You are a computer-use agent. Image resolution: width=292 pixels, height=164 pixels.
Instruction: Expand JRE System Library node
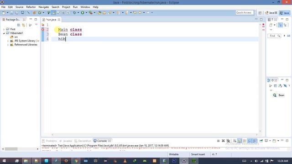coord(8,41)
